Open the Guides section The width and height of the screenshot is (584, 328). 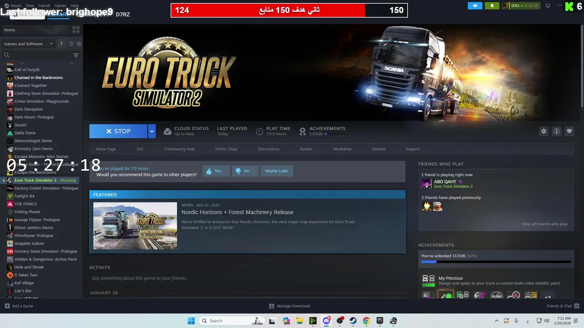[306, 149]
